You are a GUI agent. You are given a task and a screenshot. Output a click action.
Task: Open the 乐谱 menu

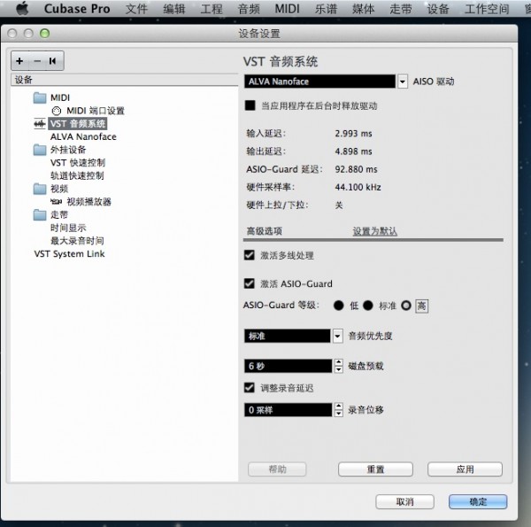326,9
